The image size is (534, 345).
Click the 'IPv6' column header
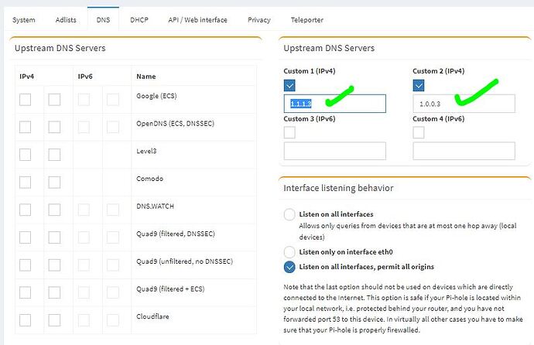point(85,77)
